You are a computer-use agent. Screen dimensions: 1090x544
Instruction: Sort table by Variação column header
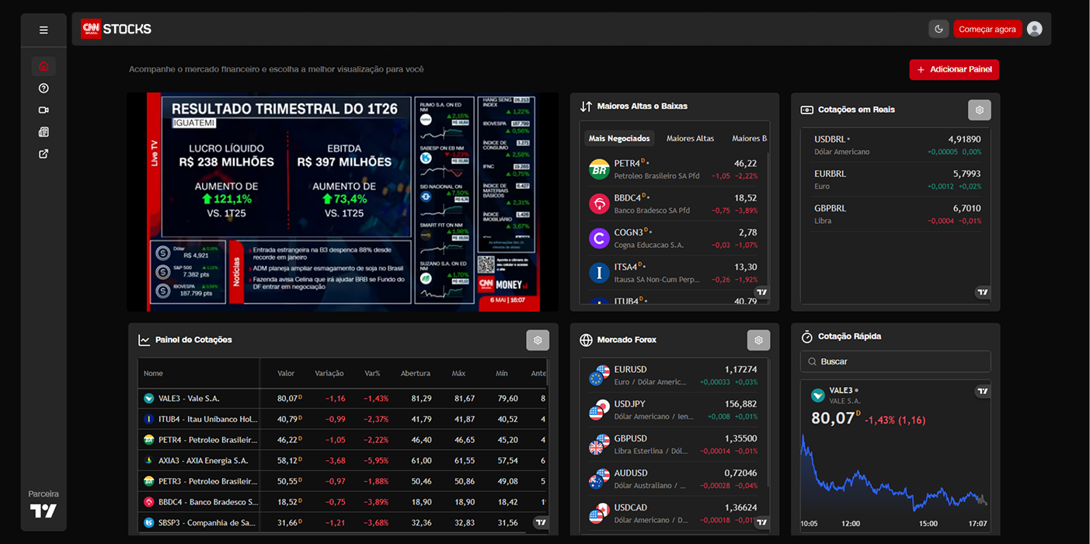pyautogui.click(x=329, y=373)
